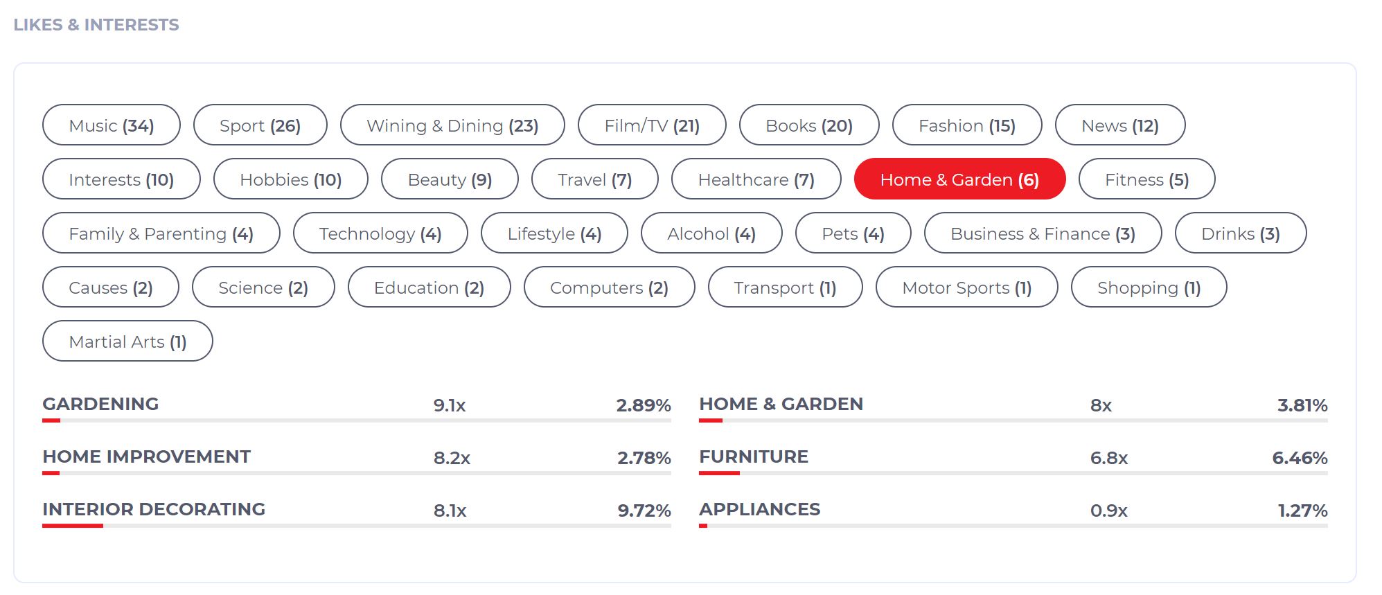The width and height of the screenshot is (1382, 595).
Task: Select the Sport (26) interest filter
Action: point(260,125)
